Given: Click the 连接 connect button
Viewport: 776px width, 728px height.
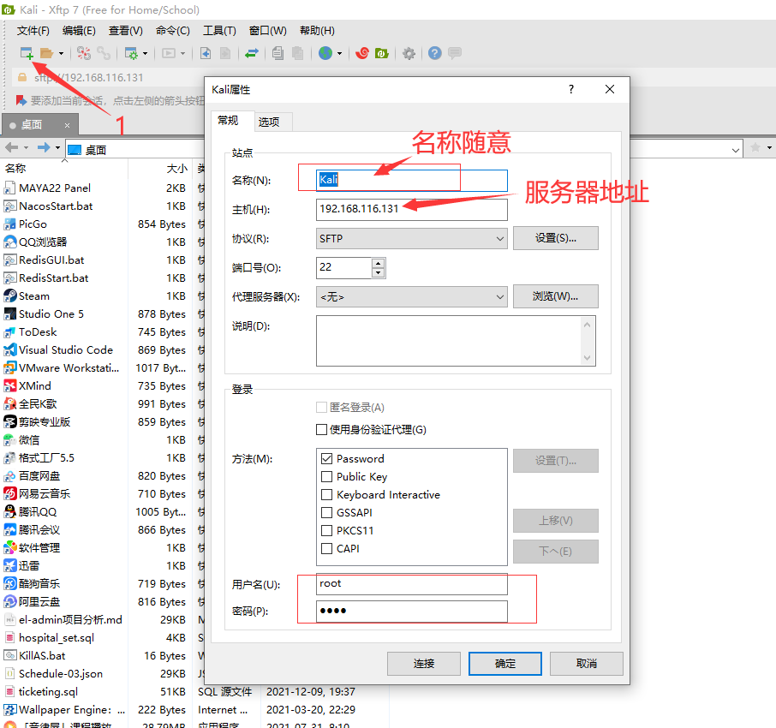Looking at the screenshot, I should (424, 663).
